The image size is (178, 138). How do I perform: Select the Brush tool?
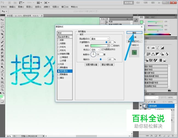(x=2, y=46)
